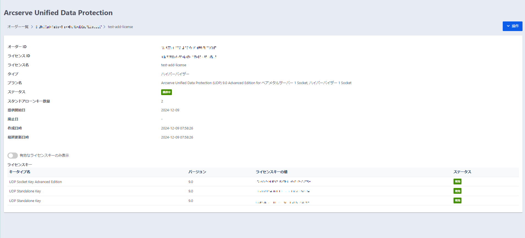Click test-add-license in the breadcrumb
This screenshot has height=238, width=525.
click(x=120, y=27)
